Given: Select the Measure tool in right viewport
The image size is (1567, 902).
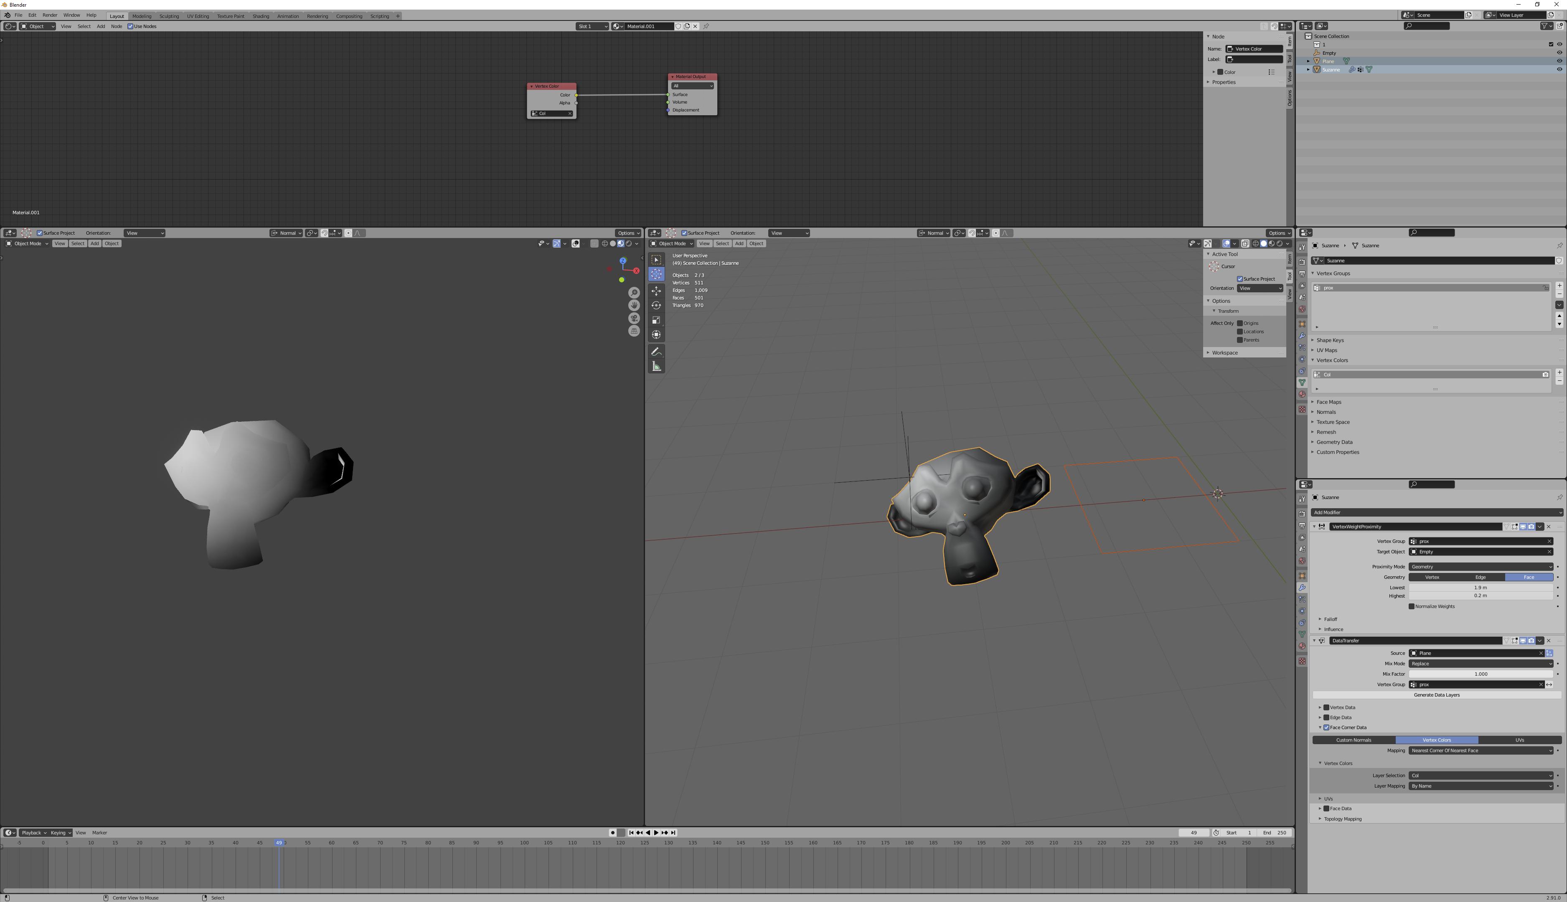Looking at the screenshot, I should pos(656,366).
